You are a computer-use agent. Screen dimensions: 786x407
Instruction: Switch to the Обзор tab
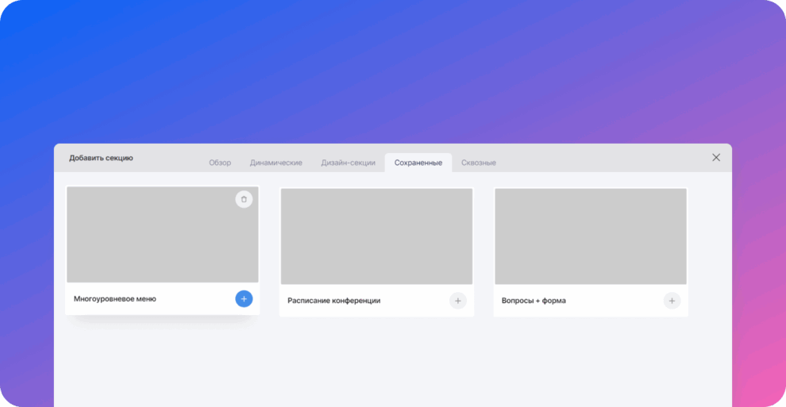pyautogui.click(x=220, y=163)
